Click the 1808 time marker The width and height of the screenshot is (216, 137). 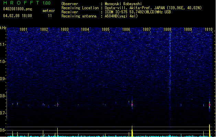(x=167, y=29)
